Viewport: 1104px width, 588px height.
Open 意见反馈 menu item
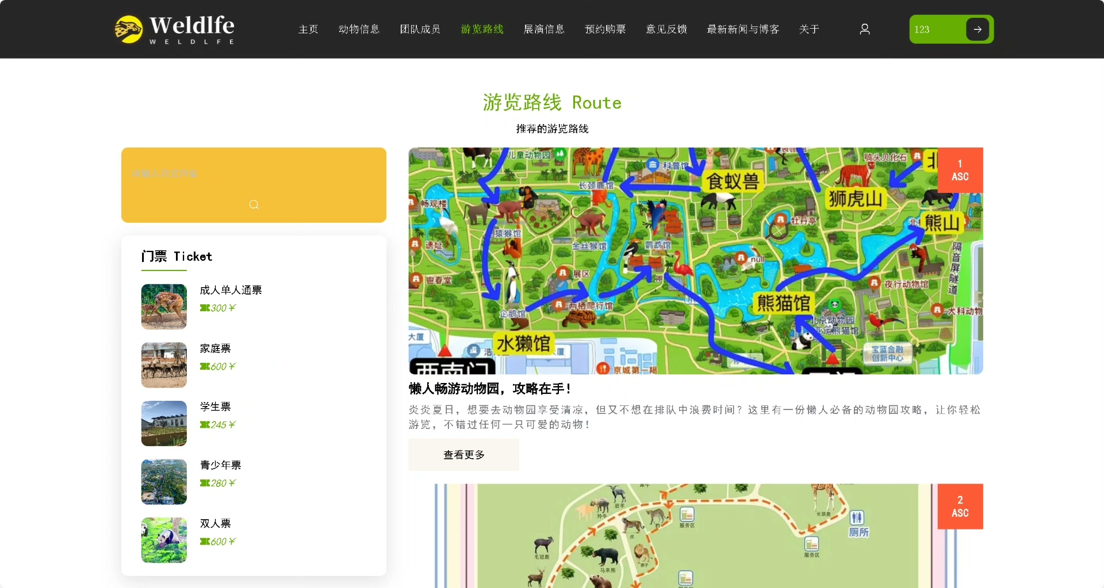(x=667, y=29)
